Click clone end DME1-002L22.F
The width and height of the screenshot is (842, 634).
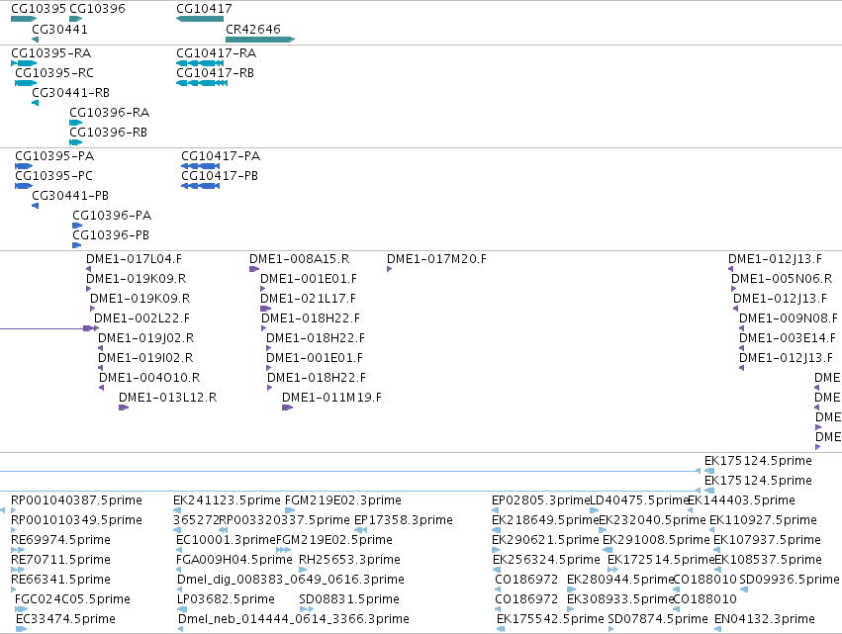pyautogui.click(x=142, y=318)
